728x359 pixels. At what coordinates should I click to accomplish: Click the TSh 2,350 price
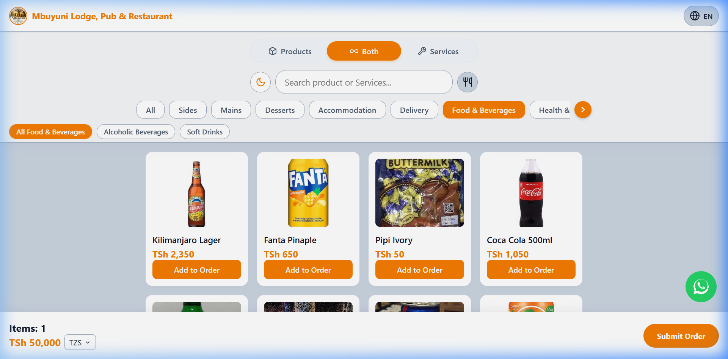click(x=173, y=254)
